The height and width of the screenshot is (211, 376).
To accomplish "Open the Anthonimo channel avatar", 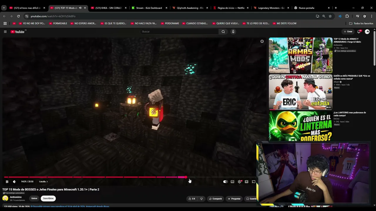I will [x=5, y=198].
